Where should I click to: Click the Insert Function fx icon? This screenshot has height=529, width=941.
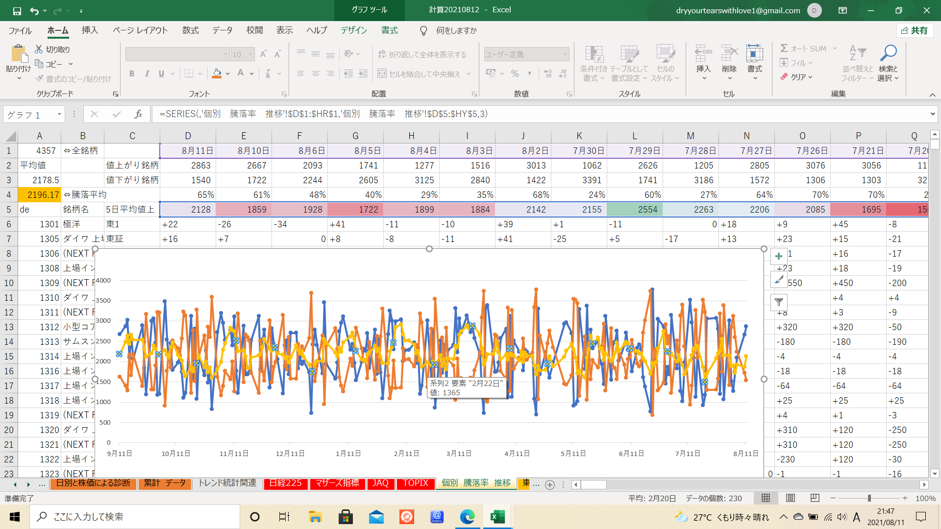click(x=138, y=114)
